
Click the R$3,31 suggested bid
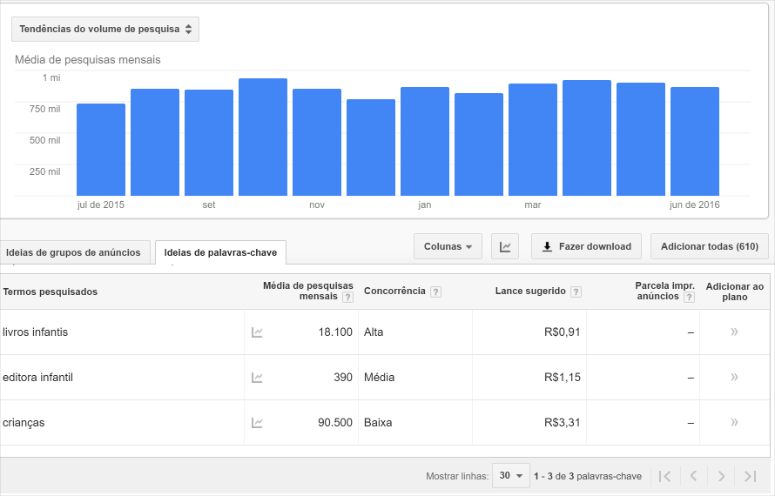coord(562,422)
